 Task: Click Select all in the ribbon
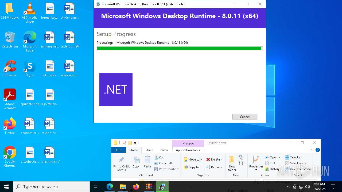294,157
